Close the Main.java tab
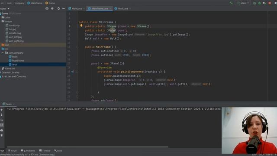277x156 pixels. pyautogui.click(x=84, y=9)
